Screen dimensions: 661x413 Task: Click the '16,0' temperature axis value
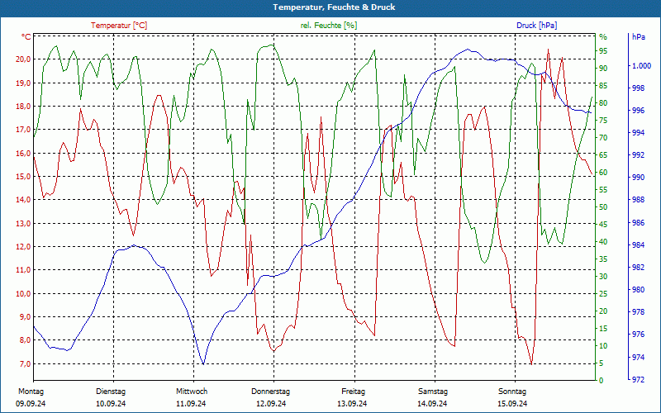tap(23, 154)
